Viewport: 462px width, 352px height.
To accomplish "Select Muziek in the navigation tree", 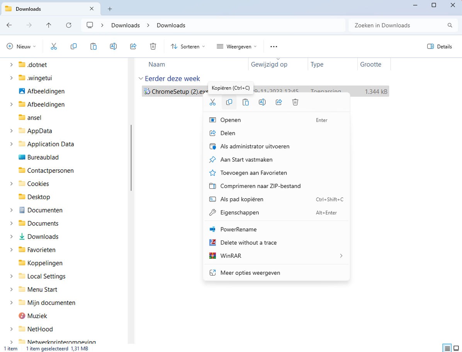I will click(32, 316).
